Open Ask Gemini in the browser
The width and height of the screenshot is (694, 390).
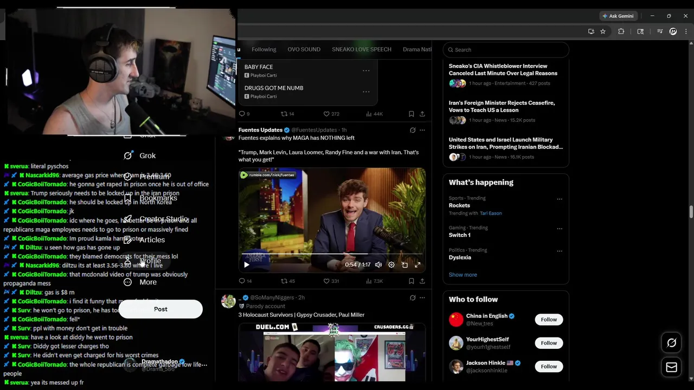click(618, 16)
